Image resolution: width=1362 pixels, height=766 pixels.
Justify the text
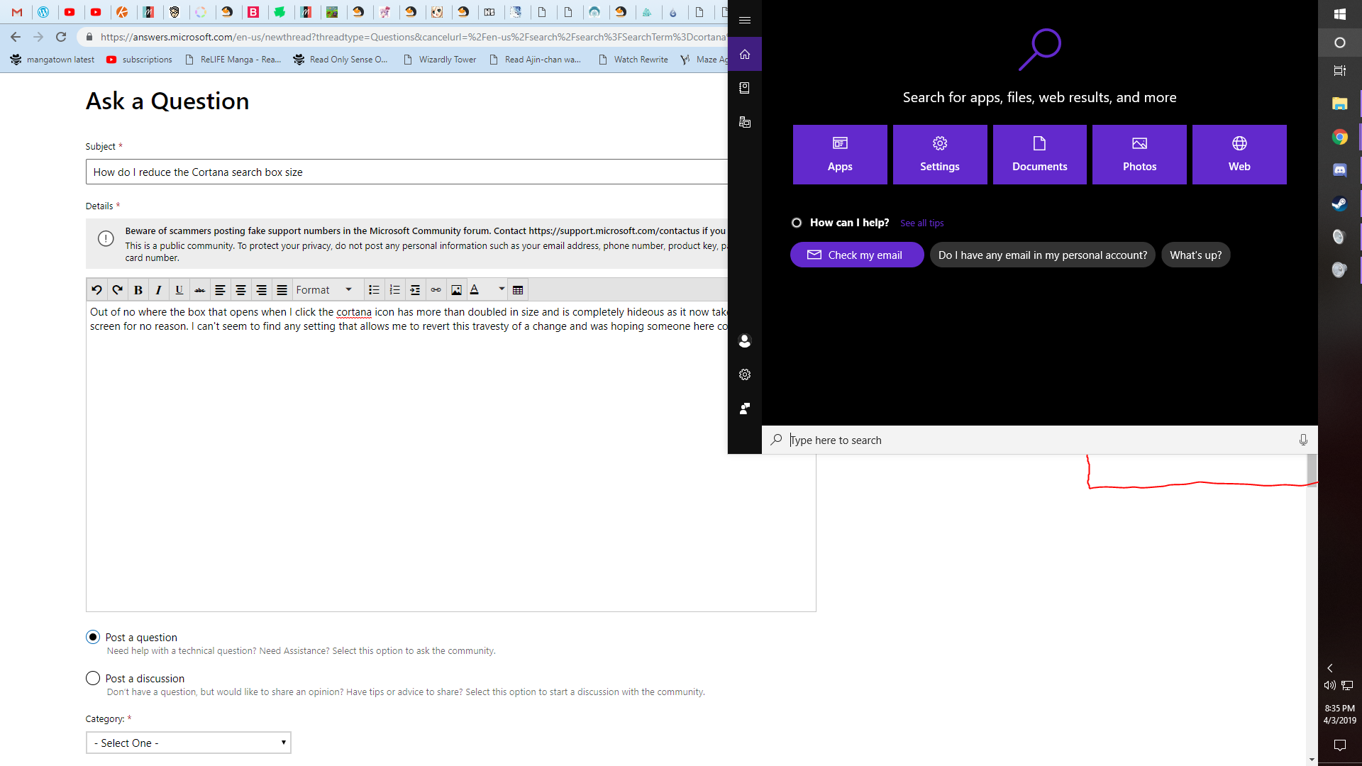(x=282, y=289)
